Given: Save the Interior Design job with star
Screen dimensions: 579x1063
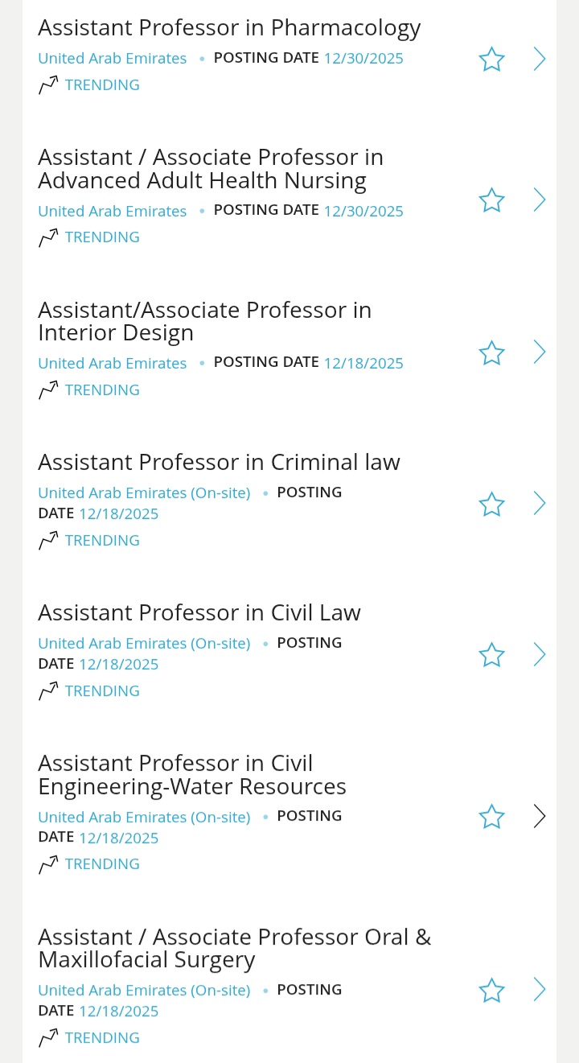Looking at the screenshot, I should (x=491, y=352).
